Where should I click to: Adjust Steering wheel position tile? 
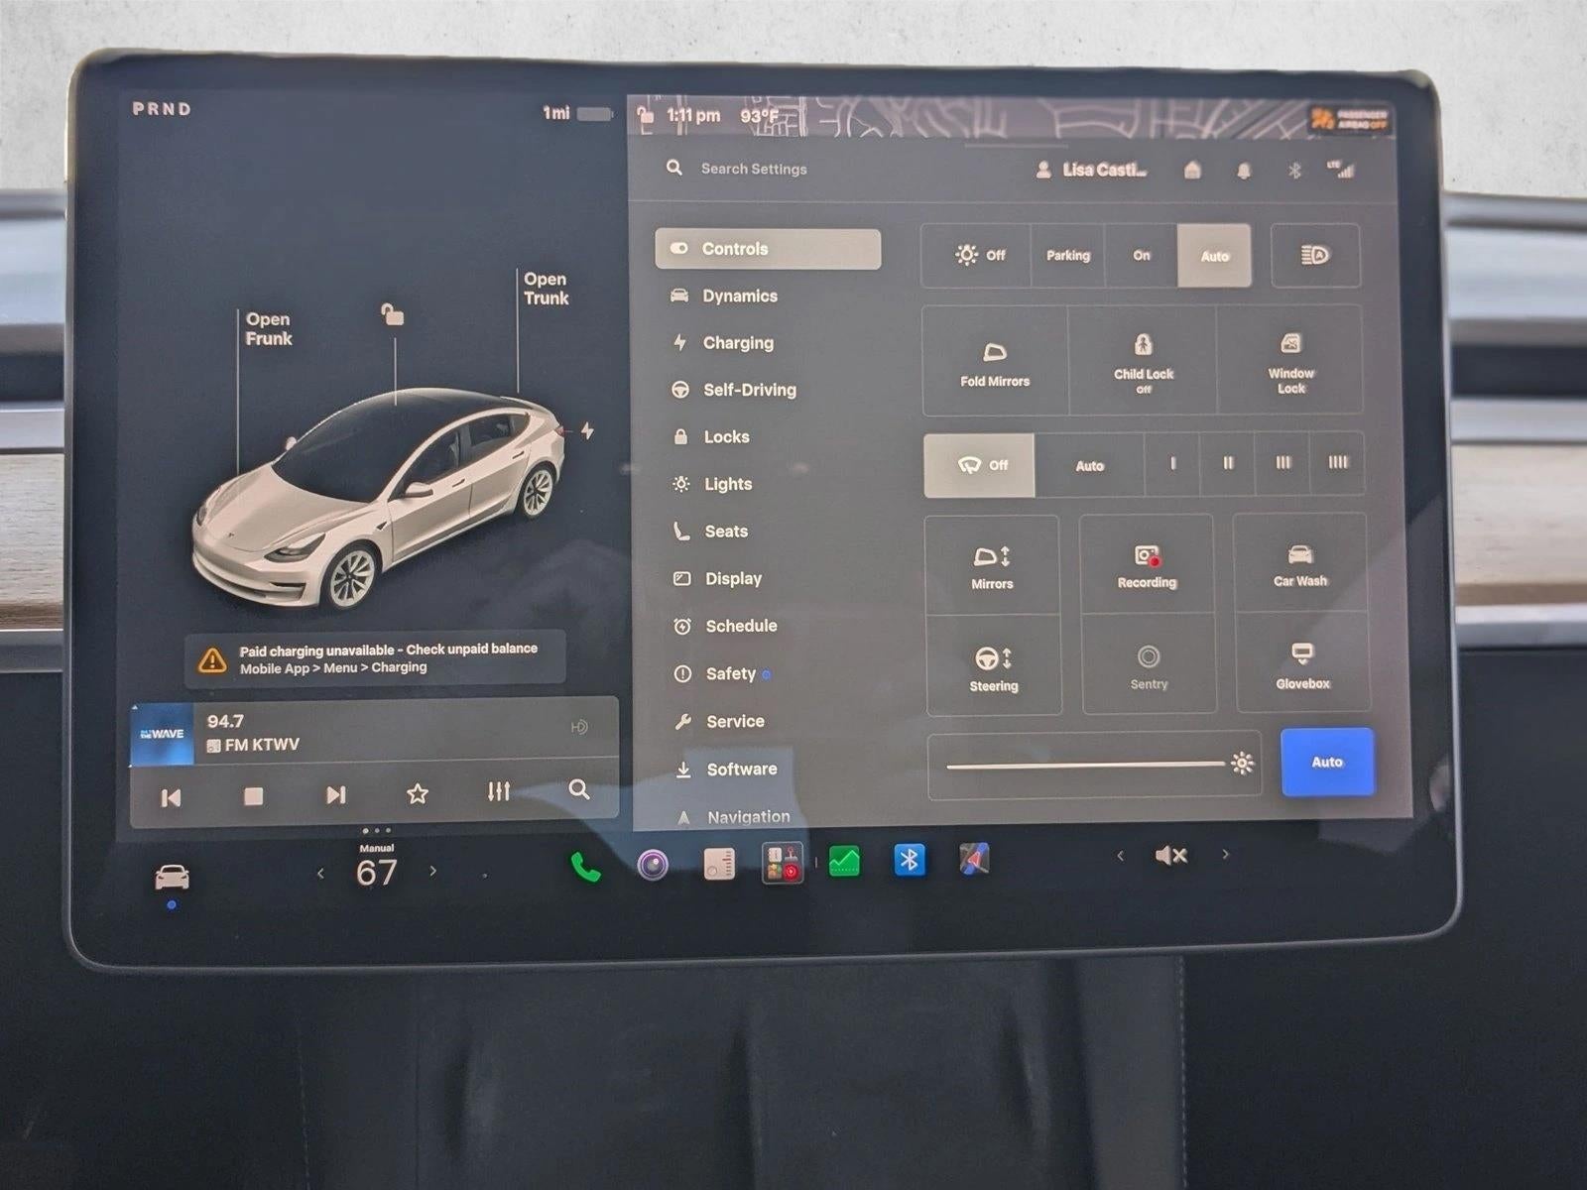coord(994,666)
